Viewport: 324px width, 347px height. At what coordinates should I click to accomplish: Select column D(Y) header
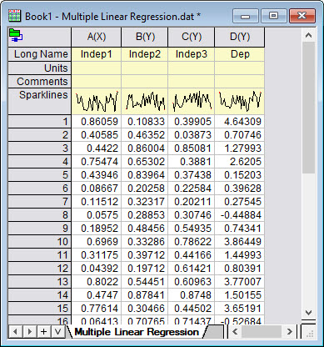(240, 37)
